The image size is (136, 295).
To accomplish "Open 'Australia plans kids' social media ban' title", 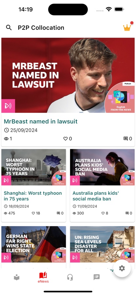I will tap(96, 196).
